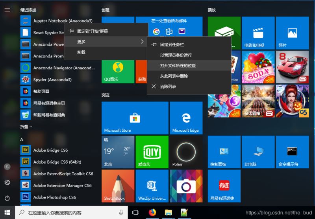Open Adobe Bridge CS6 non-64bit entry
Image resolution: width=315 pixels, height=219 pixels.
pyautogui.click(x=58, y=150)
